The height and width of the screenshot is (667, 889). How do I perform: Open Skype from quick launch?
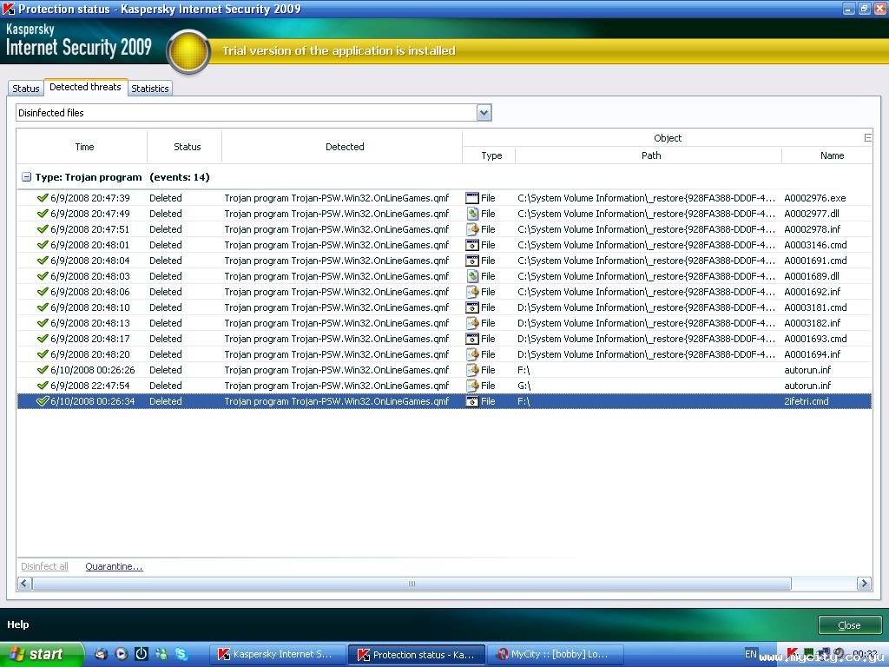pos(181,654)
